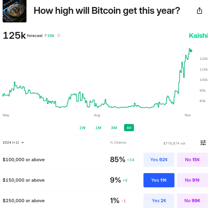The image size is (211, 208).
Task: Click the share icon
Action: point(199,11)
